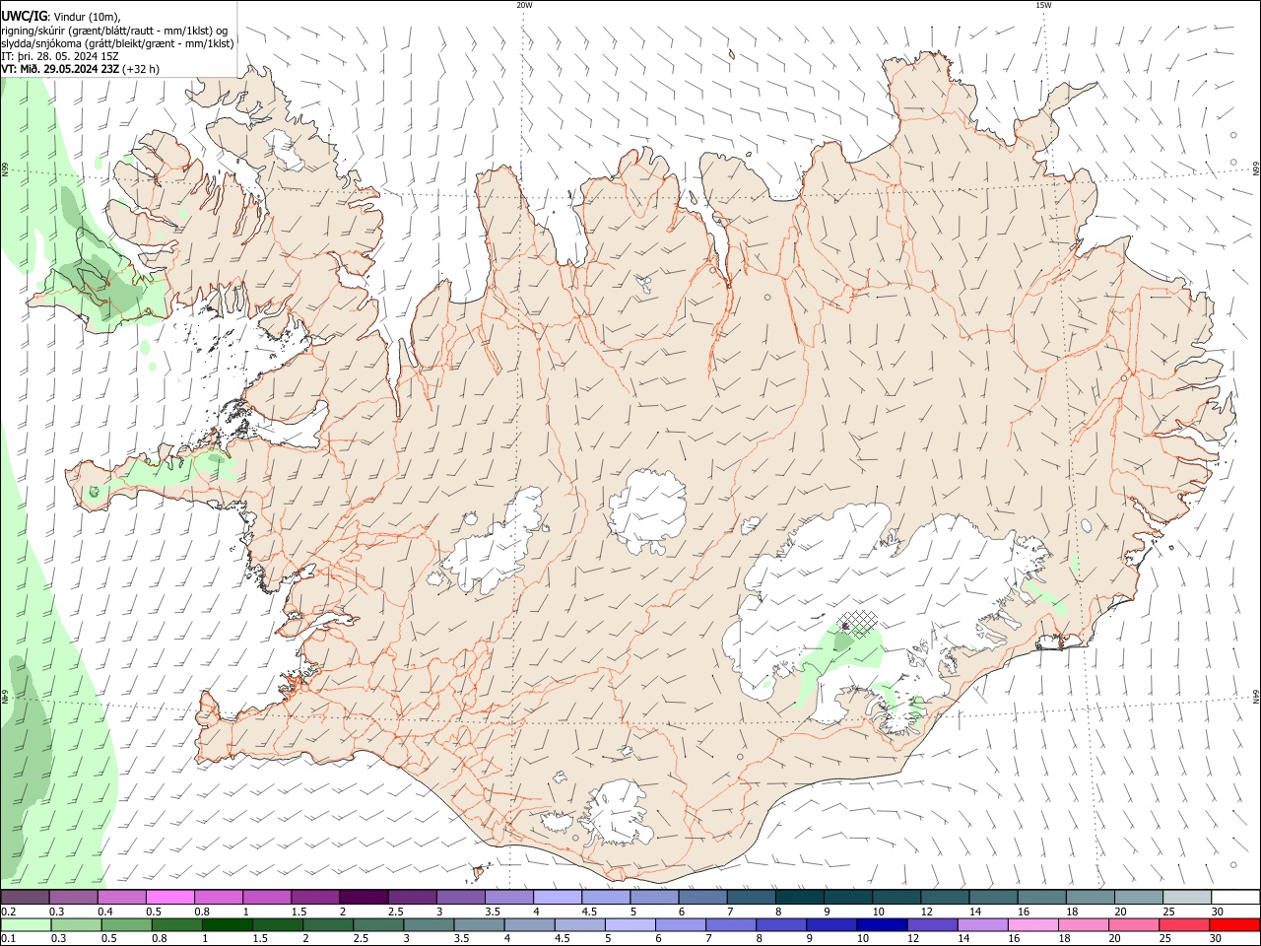Viewport: 1261px width, 946px height.
Task: Pick the dark purple upper swatch between 2 and 2.5
Action: click(x=364, y=897)
